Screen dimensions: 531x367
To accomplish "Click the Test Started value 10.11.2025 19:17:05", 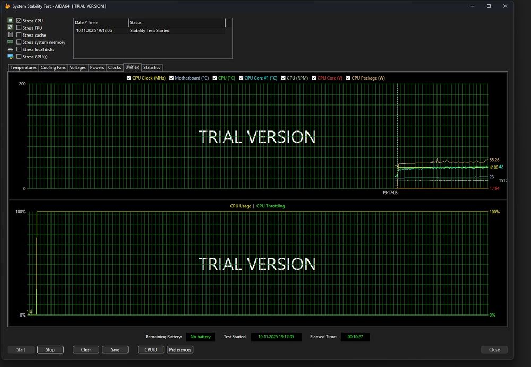I will pyautogui.click(x=276, y=337).
